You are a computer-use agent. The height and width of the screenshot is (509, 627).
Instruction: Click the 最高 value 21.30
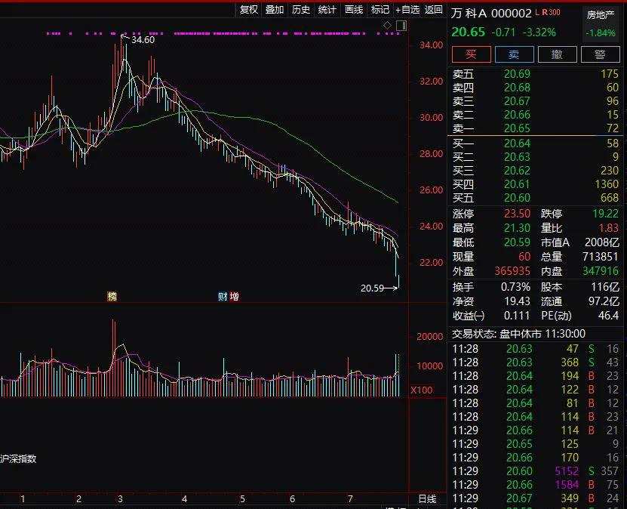pyautogui.click(x=517, y=228)
